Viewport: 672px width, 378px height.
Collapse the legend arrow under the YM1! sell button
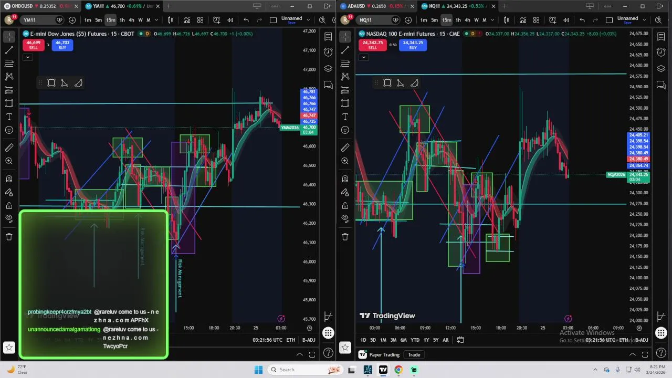coord(27,57)
